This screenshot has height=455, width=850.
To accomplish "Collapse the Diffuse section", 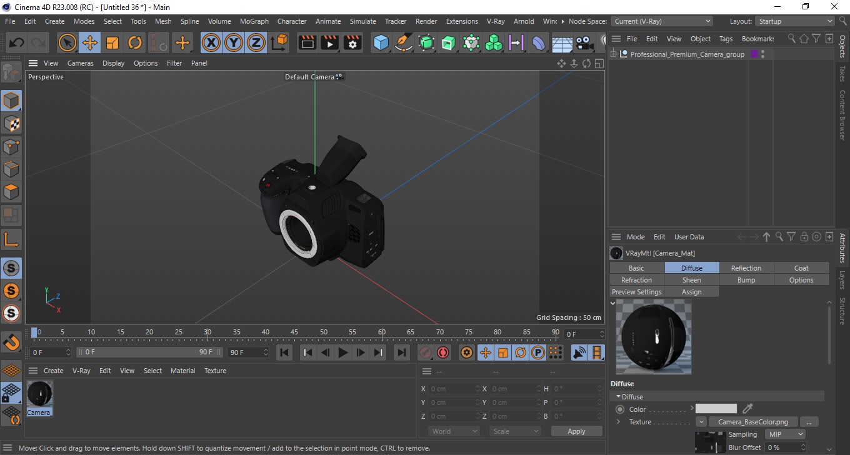I will pos(618,397).
